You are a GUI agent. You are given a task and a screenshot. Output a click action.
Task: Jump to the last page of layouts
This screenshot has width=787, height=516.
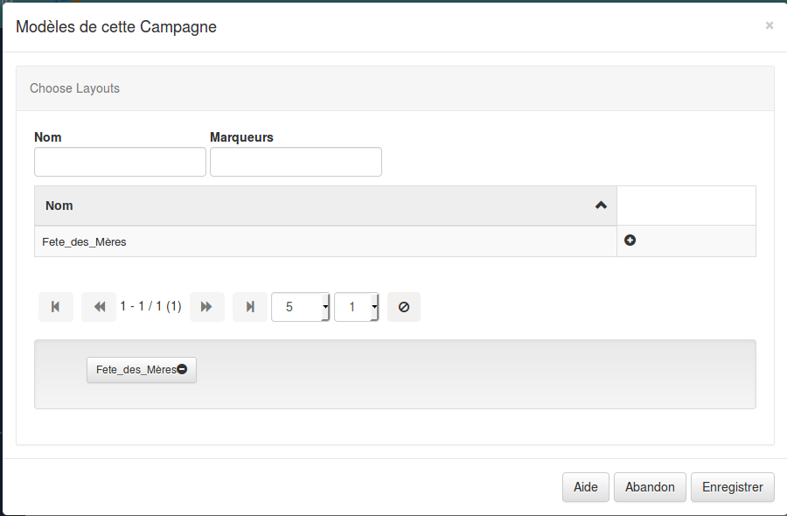250,307
